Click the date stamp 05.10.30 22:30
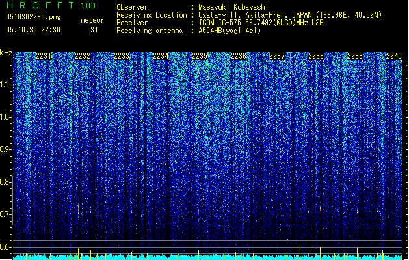Screen dimensions: 409x260 [33, 30]
